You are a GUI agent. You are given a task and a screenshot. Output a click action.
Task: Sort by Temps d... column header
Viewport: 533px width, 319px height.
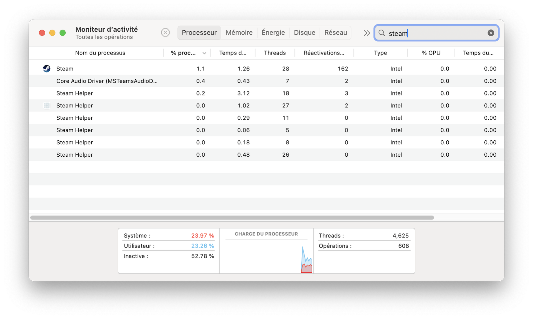tap(233, 53)
